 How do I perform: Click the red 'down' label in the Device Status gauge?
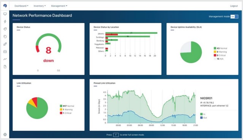point(49,60)
